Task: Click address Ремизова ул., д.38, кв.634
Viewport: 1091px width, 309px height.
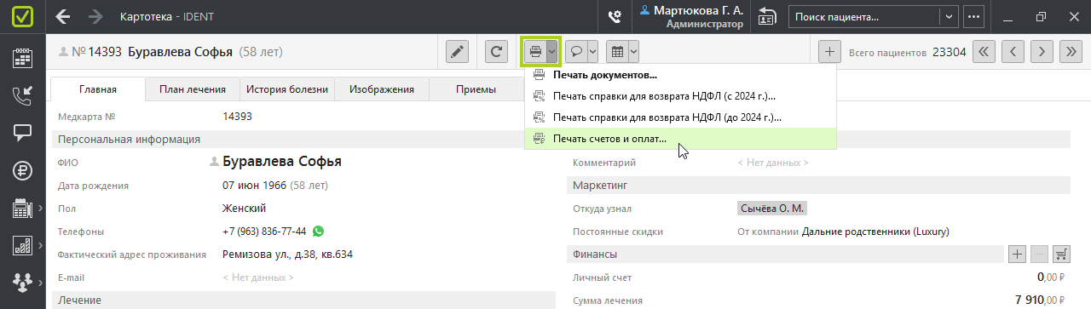Action: pos(287,255)
